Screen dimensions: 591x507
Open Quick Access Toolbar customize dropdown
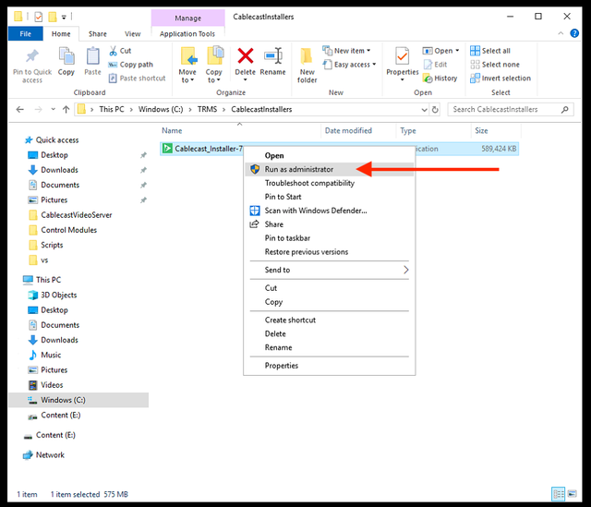click(64, 17)
